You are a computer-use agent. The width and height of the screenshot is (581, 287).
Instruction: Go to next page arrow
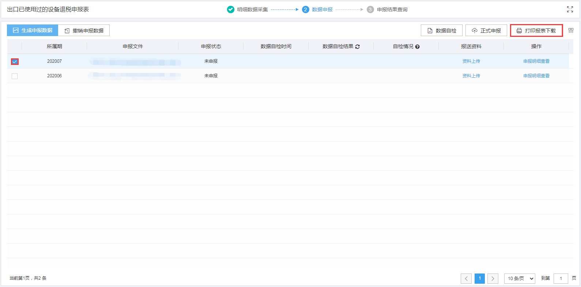coord(493,279)
